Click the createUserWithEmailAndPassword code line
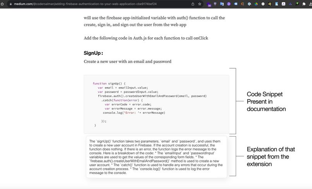The image size is (312, 189). point(152,96)
